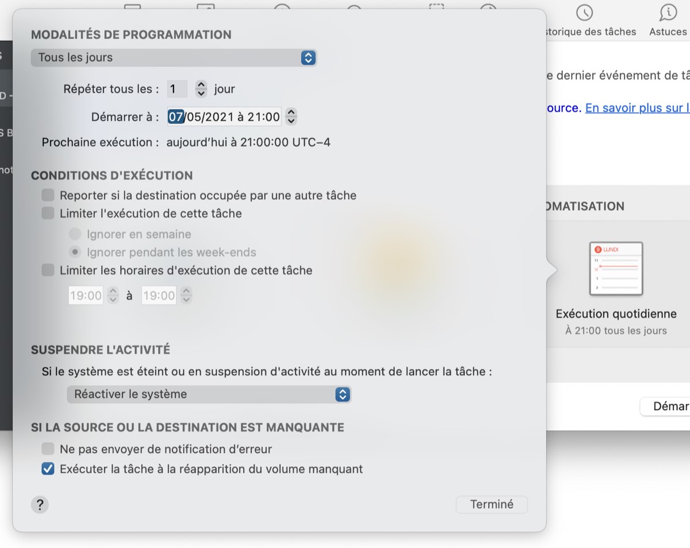690x548 pixels.
Task: Click the first 19:00 start time field
Action: click(x=86, y=296)
